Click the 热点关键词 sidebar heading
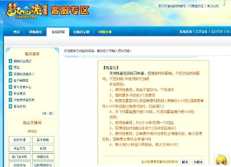Image resolution: width=231 pixels, height=167 pixels. (32, 123)
